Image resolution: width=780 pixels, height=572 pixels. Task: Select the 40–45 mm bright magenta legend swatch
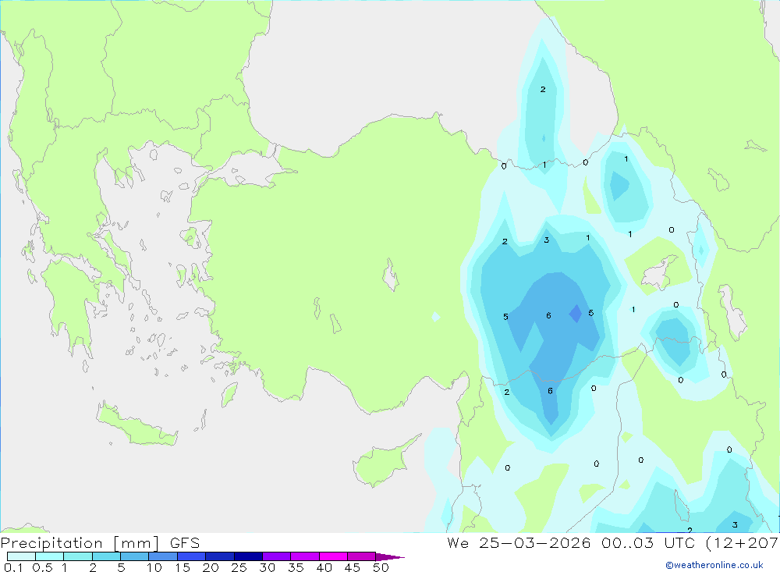[333, 556]
